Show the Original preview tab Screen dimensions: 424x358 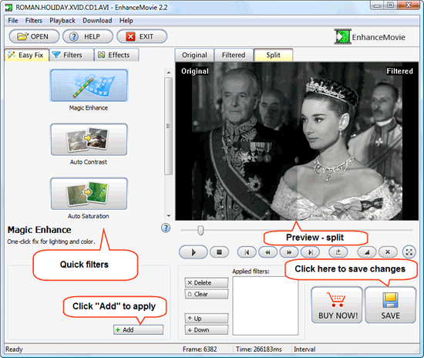[194, 55]
